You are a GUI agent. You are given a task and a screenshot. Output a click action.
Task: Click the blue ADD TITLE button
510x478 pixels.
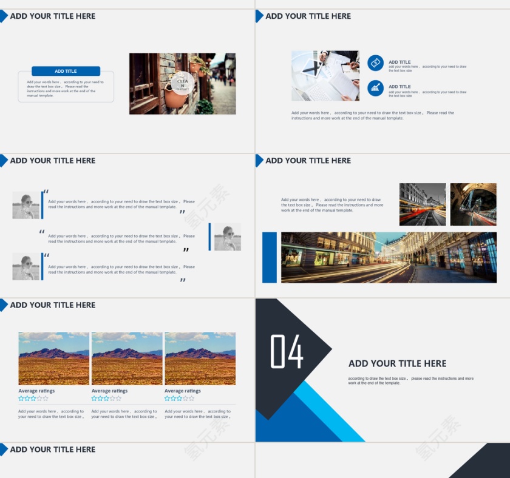tap(66, 71)
